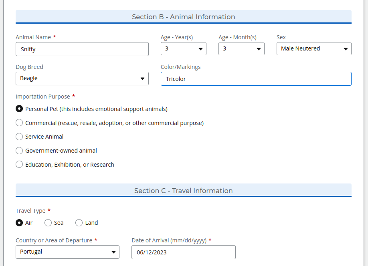Click the Animal Name text field
Image resolution: width=368 pixels, height=266 pixels.
pyautogui.click(x=82, y=49)
